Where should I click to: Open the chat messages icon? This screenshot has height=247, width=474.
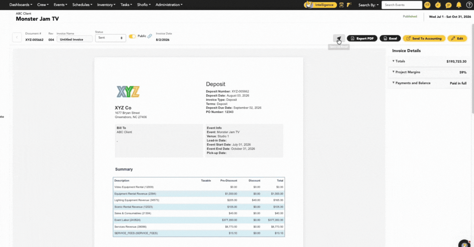coord(448,5)
